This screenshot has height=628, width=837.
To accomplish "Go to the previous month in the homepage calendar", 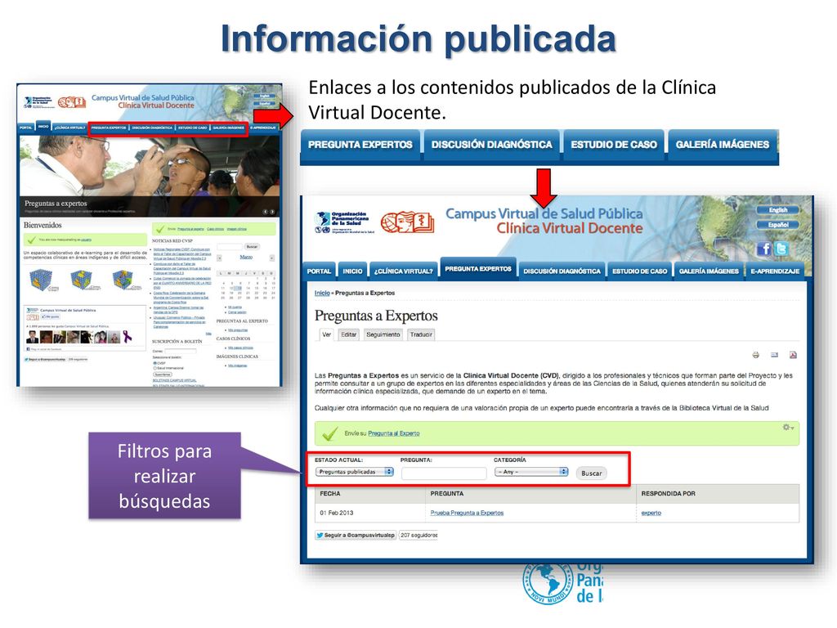I will tap(219, 258).
